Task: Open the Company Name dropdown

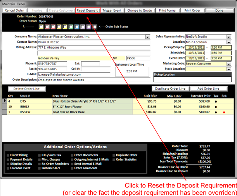Action: click(x=147, y=37)
